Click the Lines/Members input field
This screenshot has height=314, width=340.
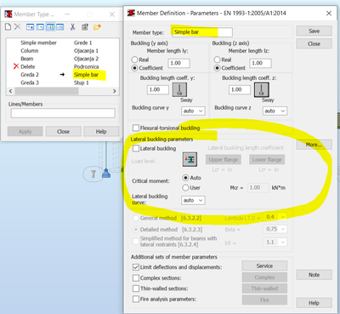pyautogui.click(x=63, y=113)
